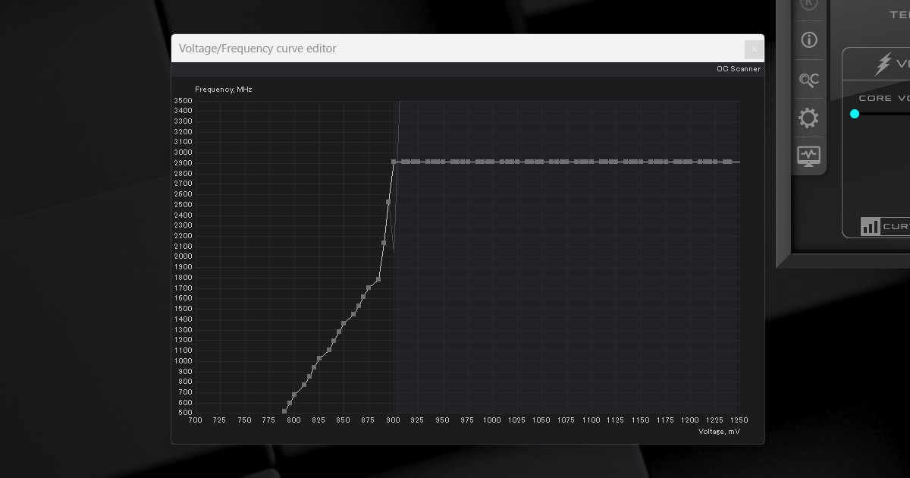Image resolution: width=910 pixels, height=478 pixels.
Task: Select the curve point near 2100 MHz
Action: (384, 243)
